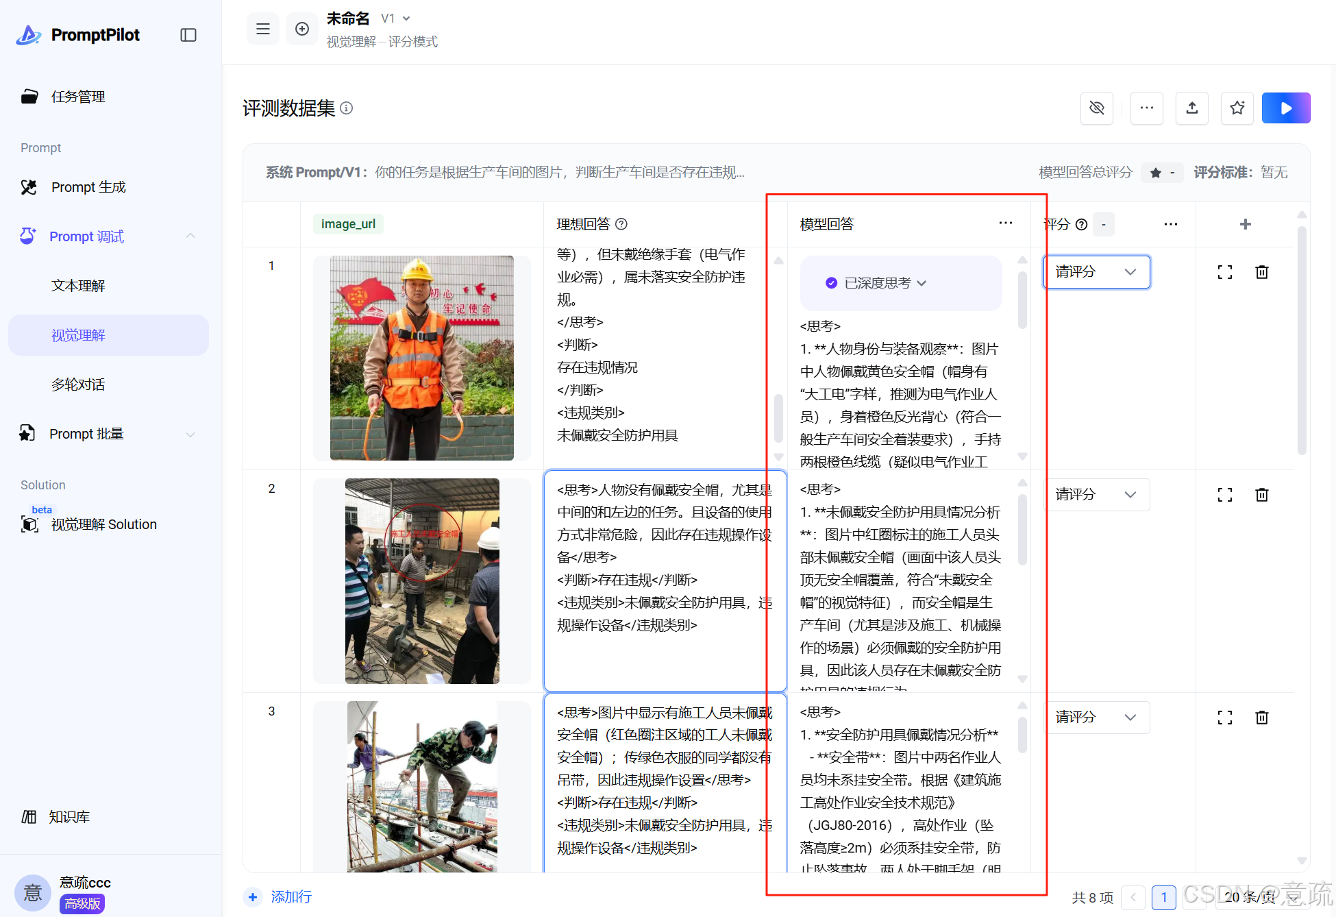Click previous page arrow in pagination
The height and width of the screenshot is (917, 1336).
tap(1133, 897)
